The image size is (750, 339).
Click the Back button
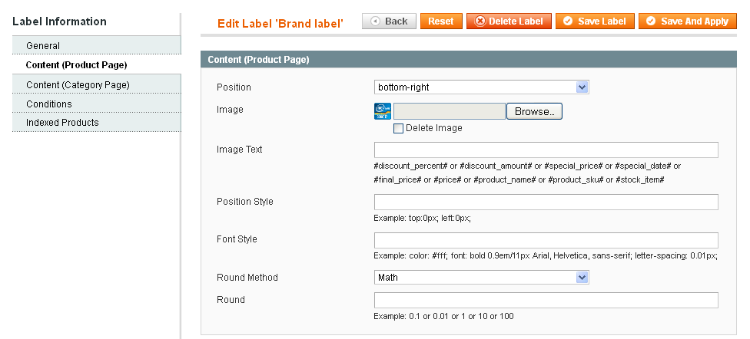click(389, 21)
